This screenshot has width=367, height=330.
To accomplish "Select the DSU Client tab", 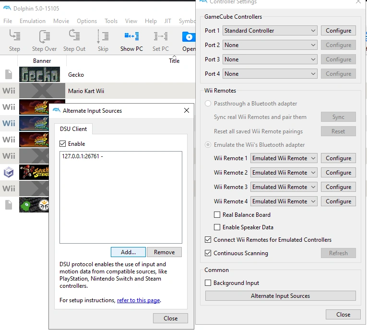I will [73, 129].
